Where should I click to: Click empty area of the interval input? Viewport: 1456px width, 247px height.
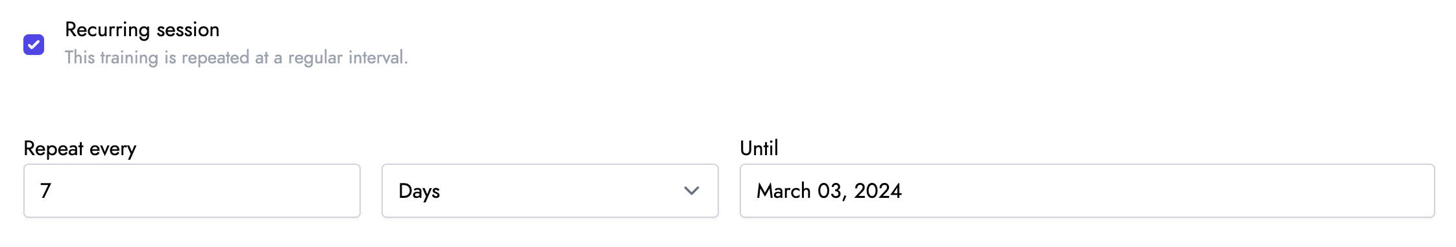point(208,191)
